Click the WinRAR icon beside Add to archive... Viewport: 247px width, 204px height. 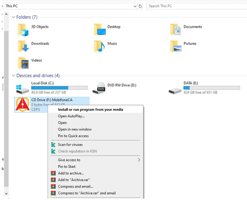pos(53,173)
